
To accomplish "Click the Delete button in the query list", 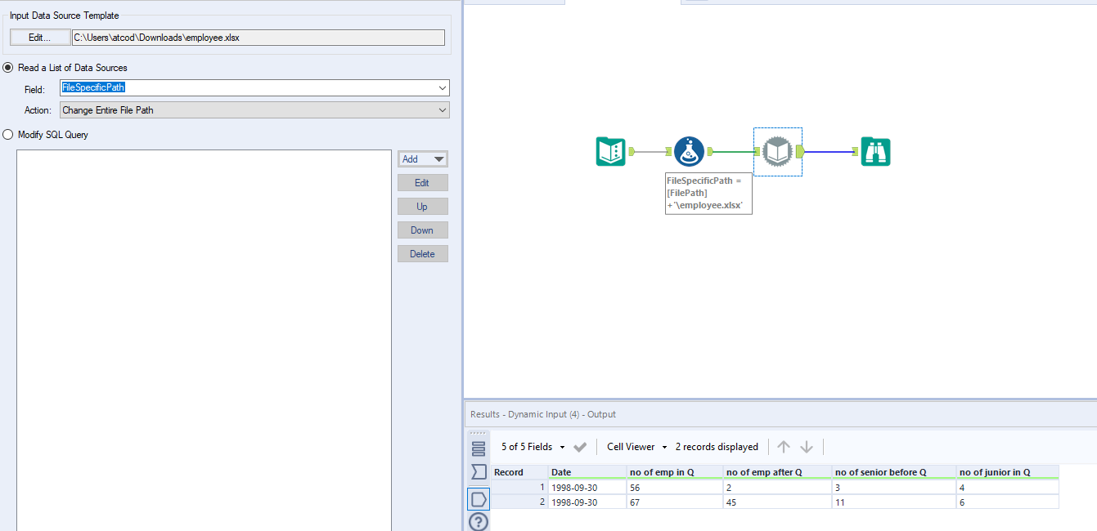I will pyautogui.click(x=422, y=253).
